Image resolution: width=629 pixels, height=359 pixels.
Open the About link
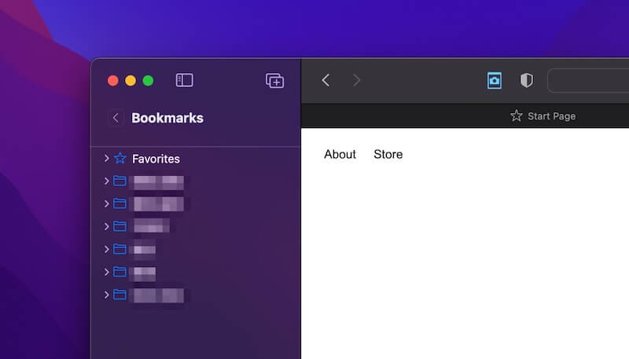[x=340, y=154]
